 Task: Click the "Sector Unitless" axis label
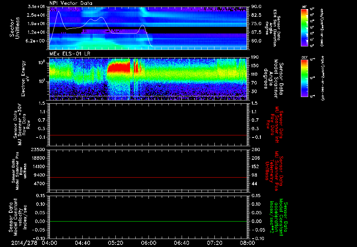coord(15,28)
